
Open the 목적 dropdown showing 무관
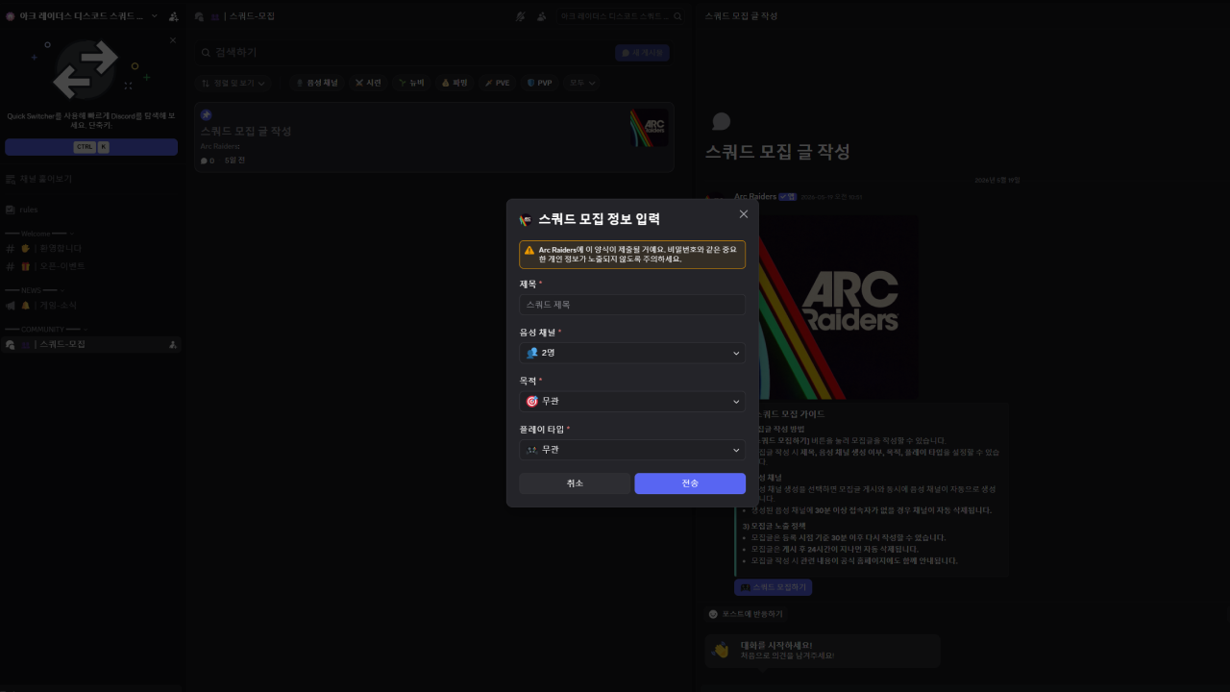[632, 401]
